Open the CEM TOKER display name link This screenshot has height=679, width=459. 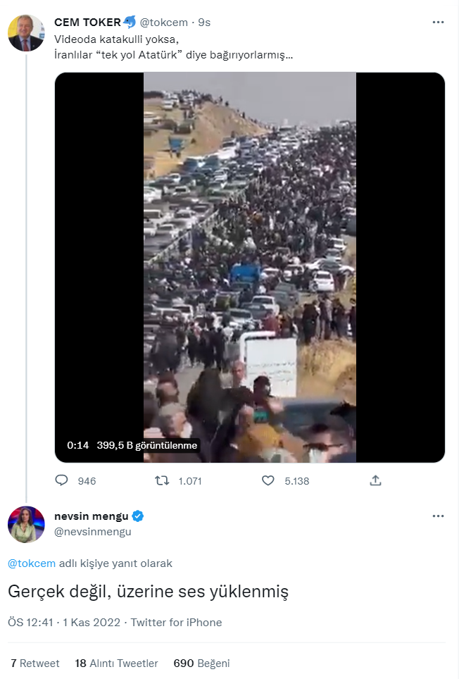pos(87,23)
